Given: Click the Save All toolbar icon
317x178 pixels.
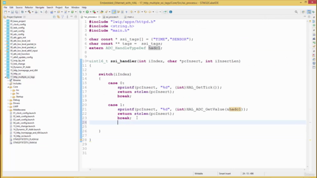Looking at the screenshot, I should point(16,12).
